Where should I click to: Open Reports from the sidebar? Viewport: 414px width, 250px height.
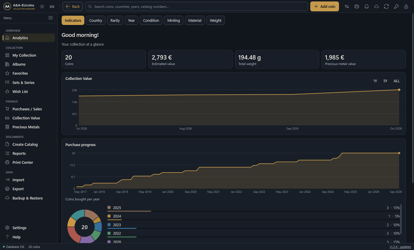click(x=28, y=153)
